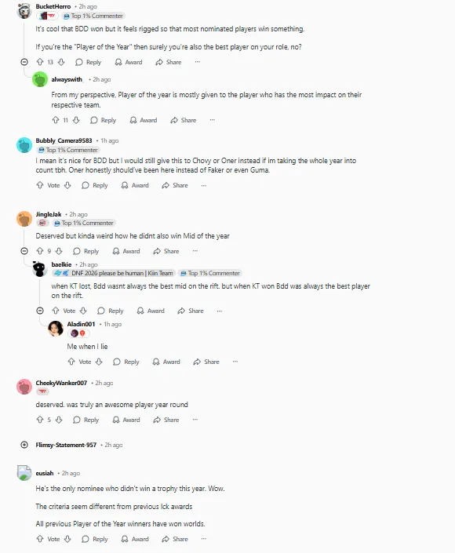Share baelkie's comment
The image size is (455, 553).
pyautogui.click(x=191, y=311)
